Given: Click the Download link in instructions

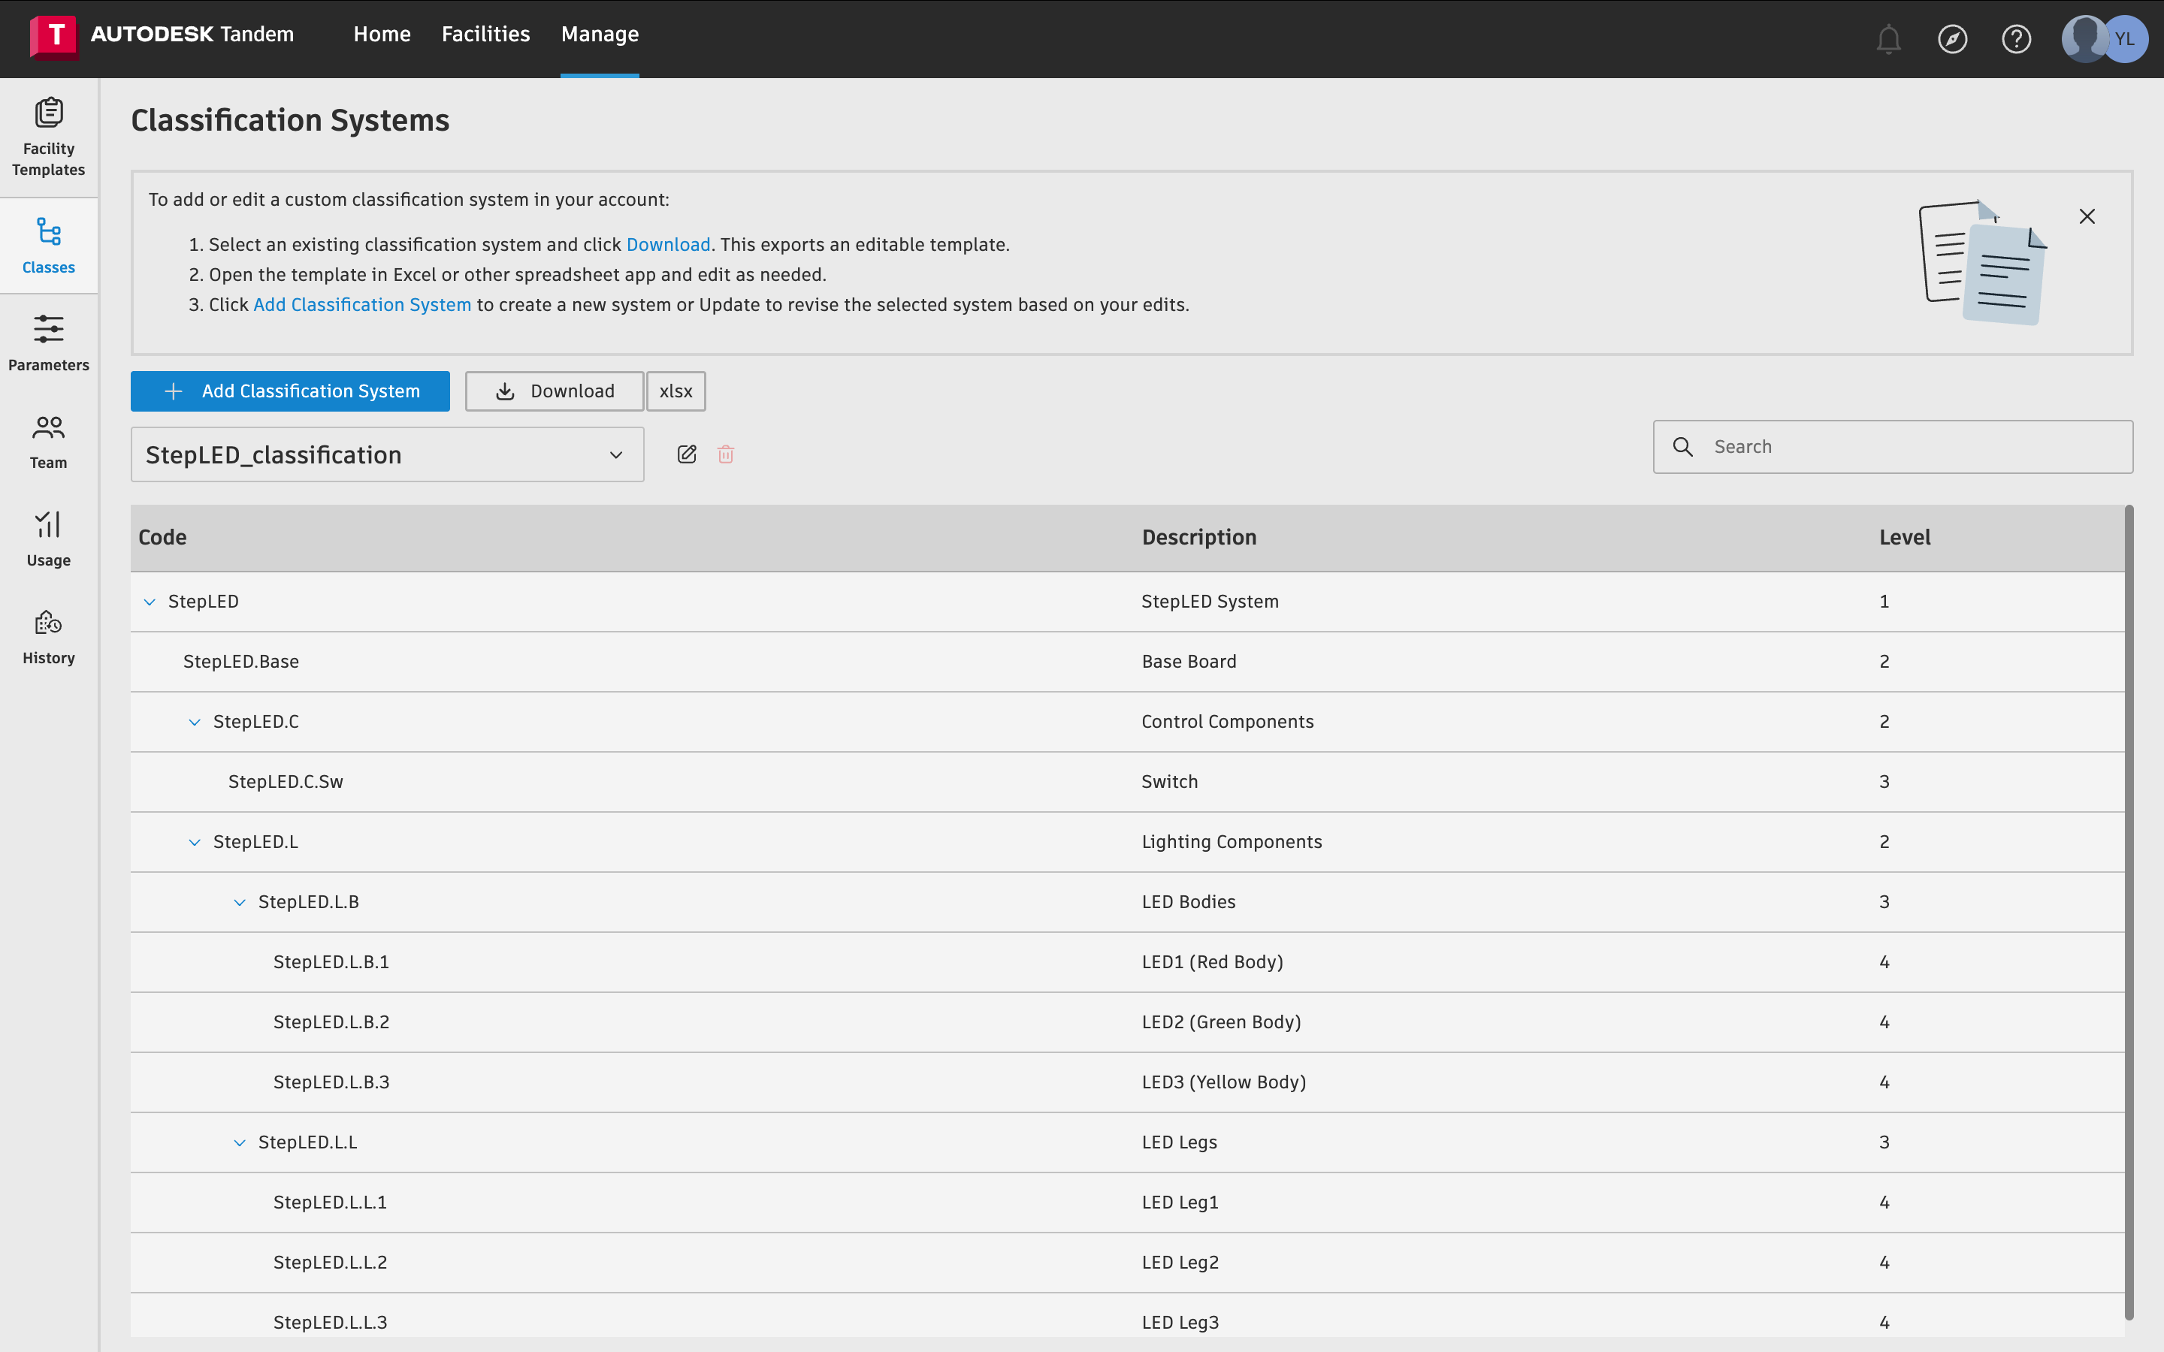Looking at the screenshot, I should (668, 244).
